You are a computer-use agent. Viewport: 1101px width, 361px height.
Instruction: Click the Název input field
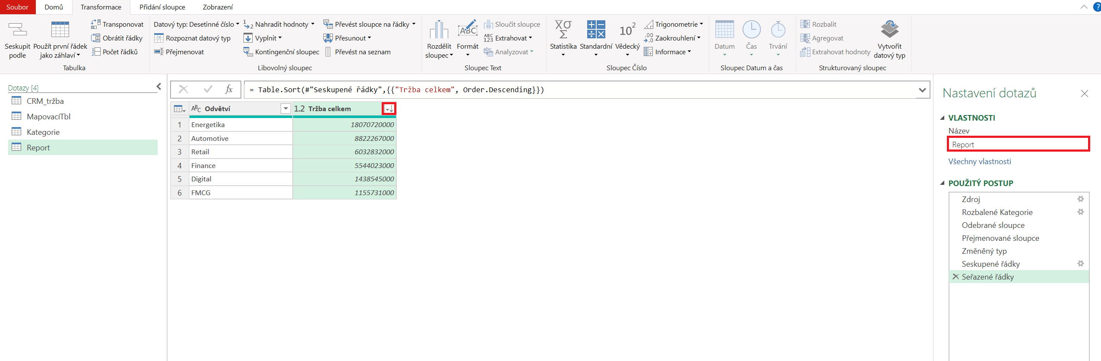pos(1018,144)
